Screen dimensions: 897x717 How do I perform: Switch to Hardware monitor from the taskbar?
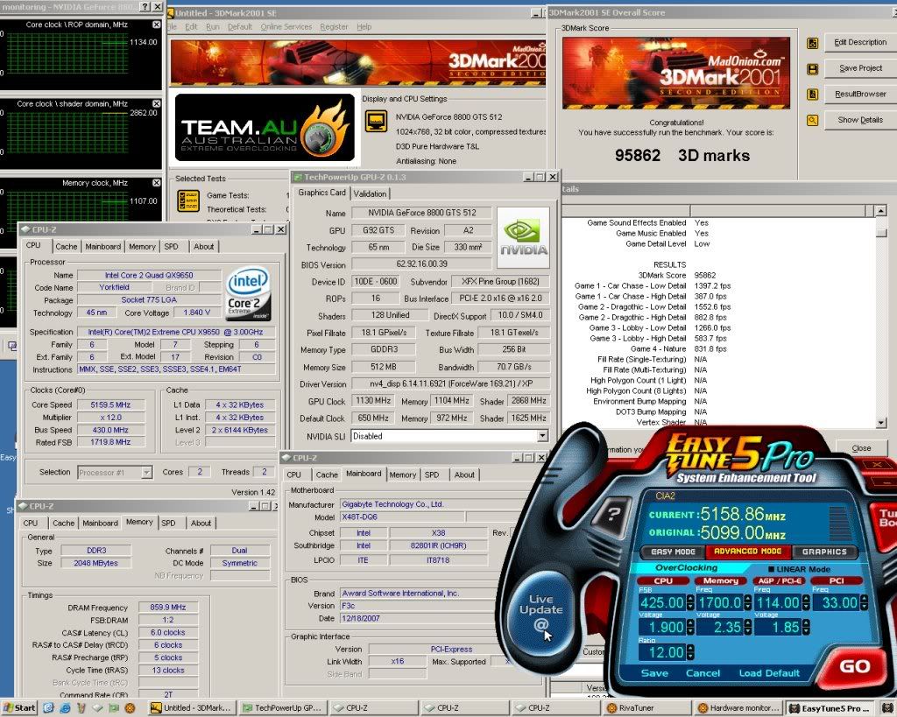pyautogui.click(x=738, y=708)
